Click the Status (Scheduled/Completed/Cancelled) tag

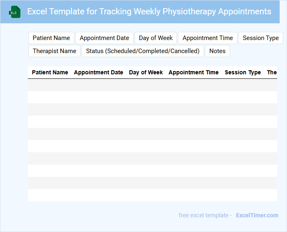pyautogui.click(x=143, y=51)
